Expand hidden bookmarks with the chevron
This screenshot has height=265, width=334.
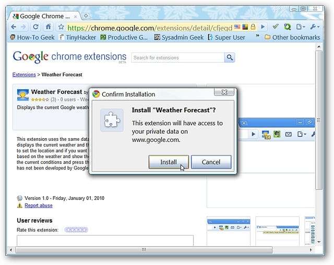257,35
